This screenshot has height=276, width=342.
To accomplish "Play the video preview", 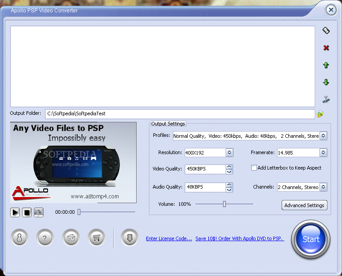I will (15, 212).
